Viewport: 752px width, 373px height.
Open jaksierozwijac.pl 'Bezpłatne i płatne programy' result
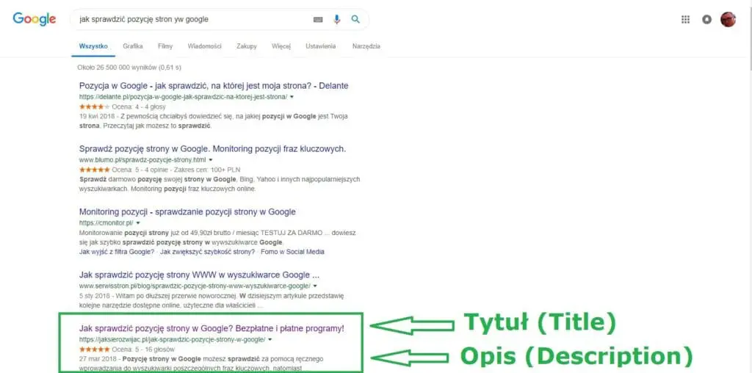(x=211, y=330)
